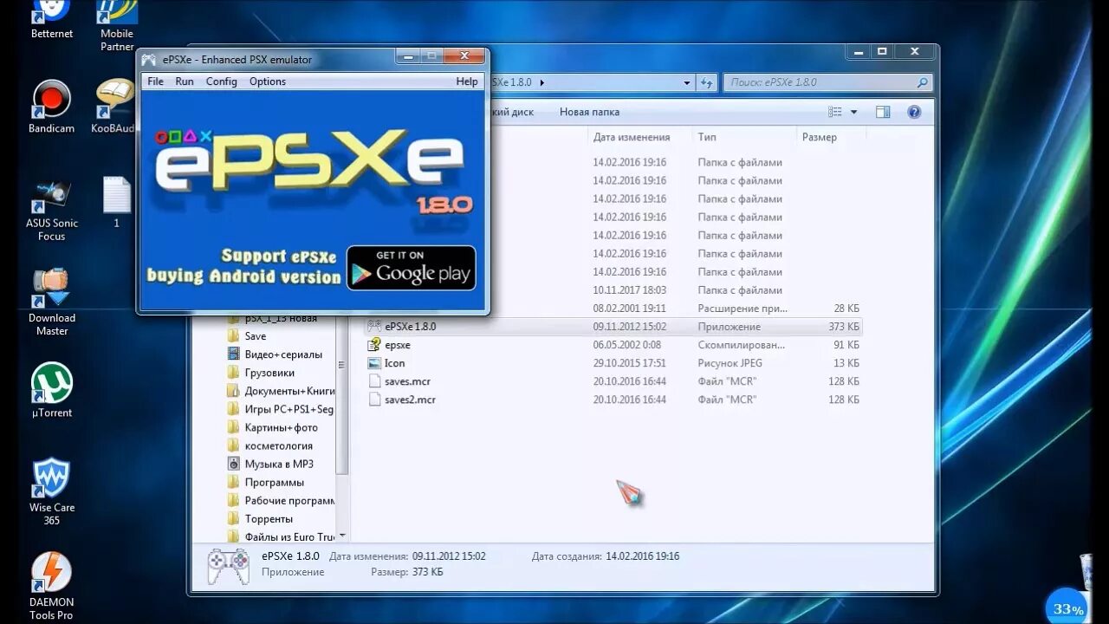This screenshot has width=1109, height=624.
Task: Select the Рабочие программы folder
Action: tap(281, 500)
